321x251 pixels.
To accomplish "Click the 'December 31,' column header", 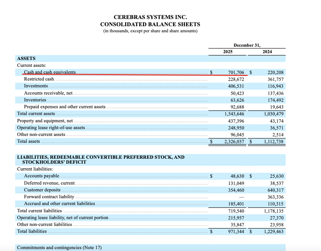I will [247, 45].
